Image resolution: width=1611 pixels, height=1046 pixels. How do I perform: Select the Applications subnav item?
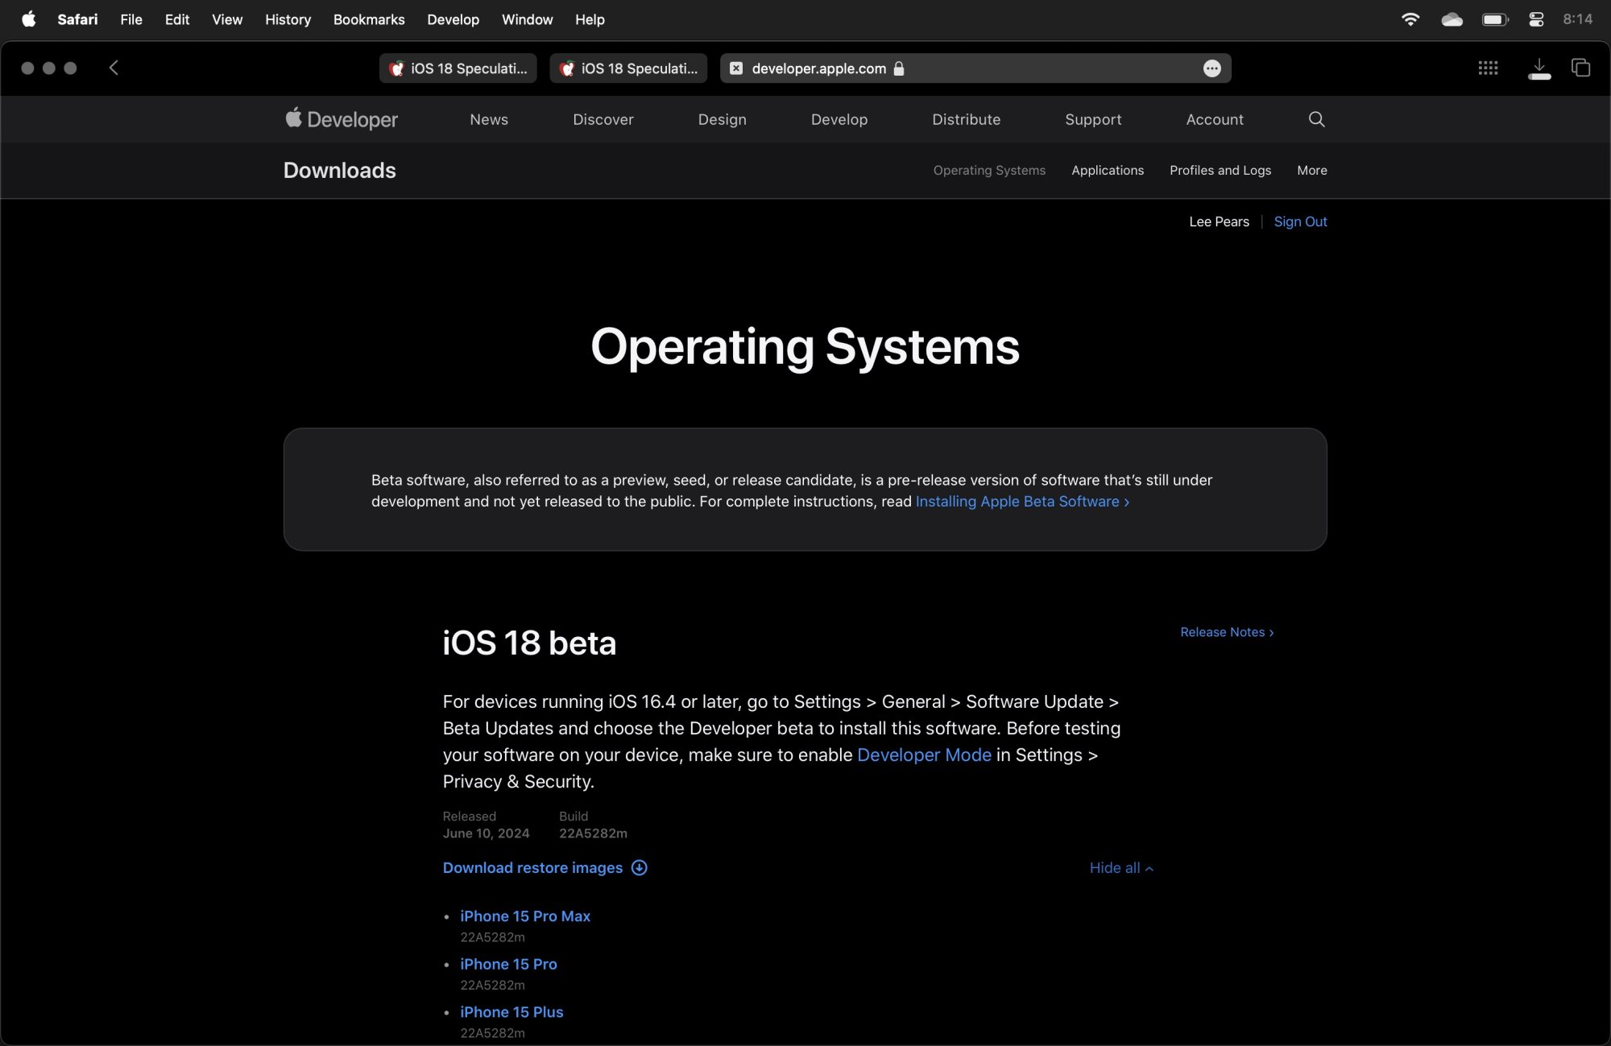(1108, 170)
